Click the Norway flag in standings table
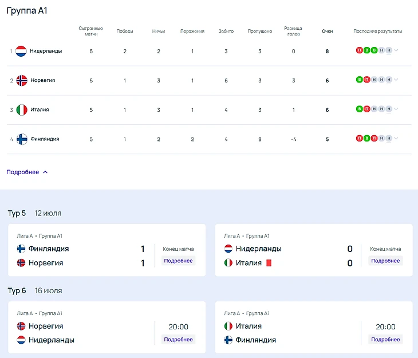This screenshot has height=358, width=418. pos(22,80)
